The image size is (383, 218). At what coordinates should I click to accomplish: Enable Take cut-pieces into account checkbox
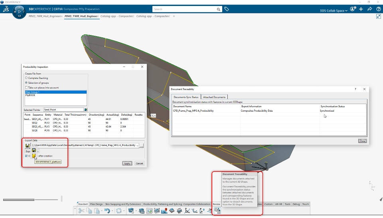26,87
